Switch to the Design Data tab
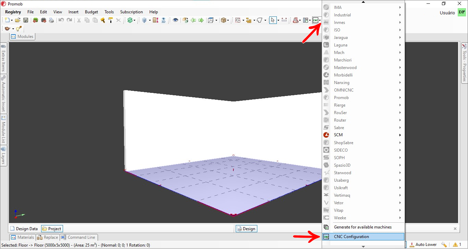This screenshot has width=468, height=250. [24, 229]
